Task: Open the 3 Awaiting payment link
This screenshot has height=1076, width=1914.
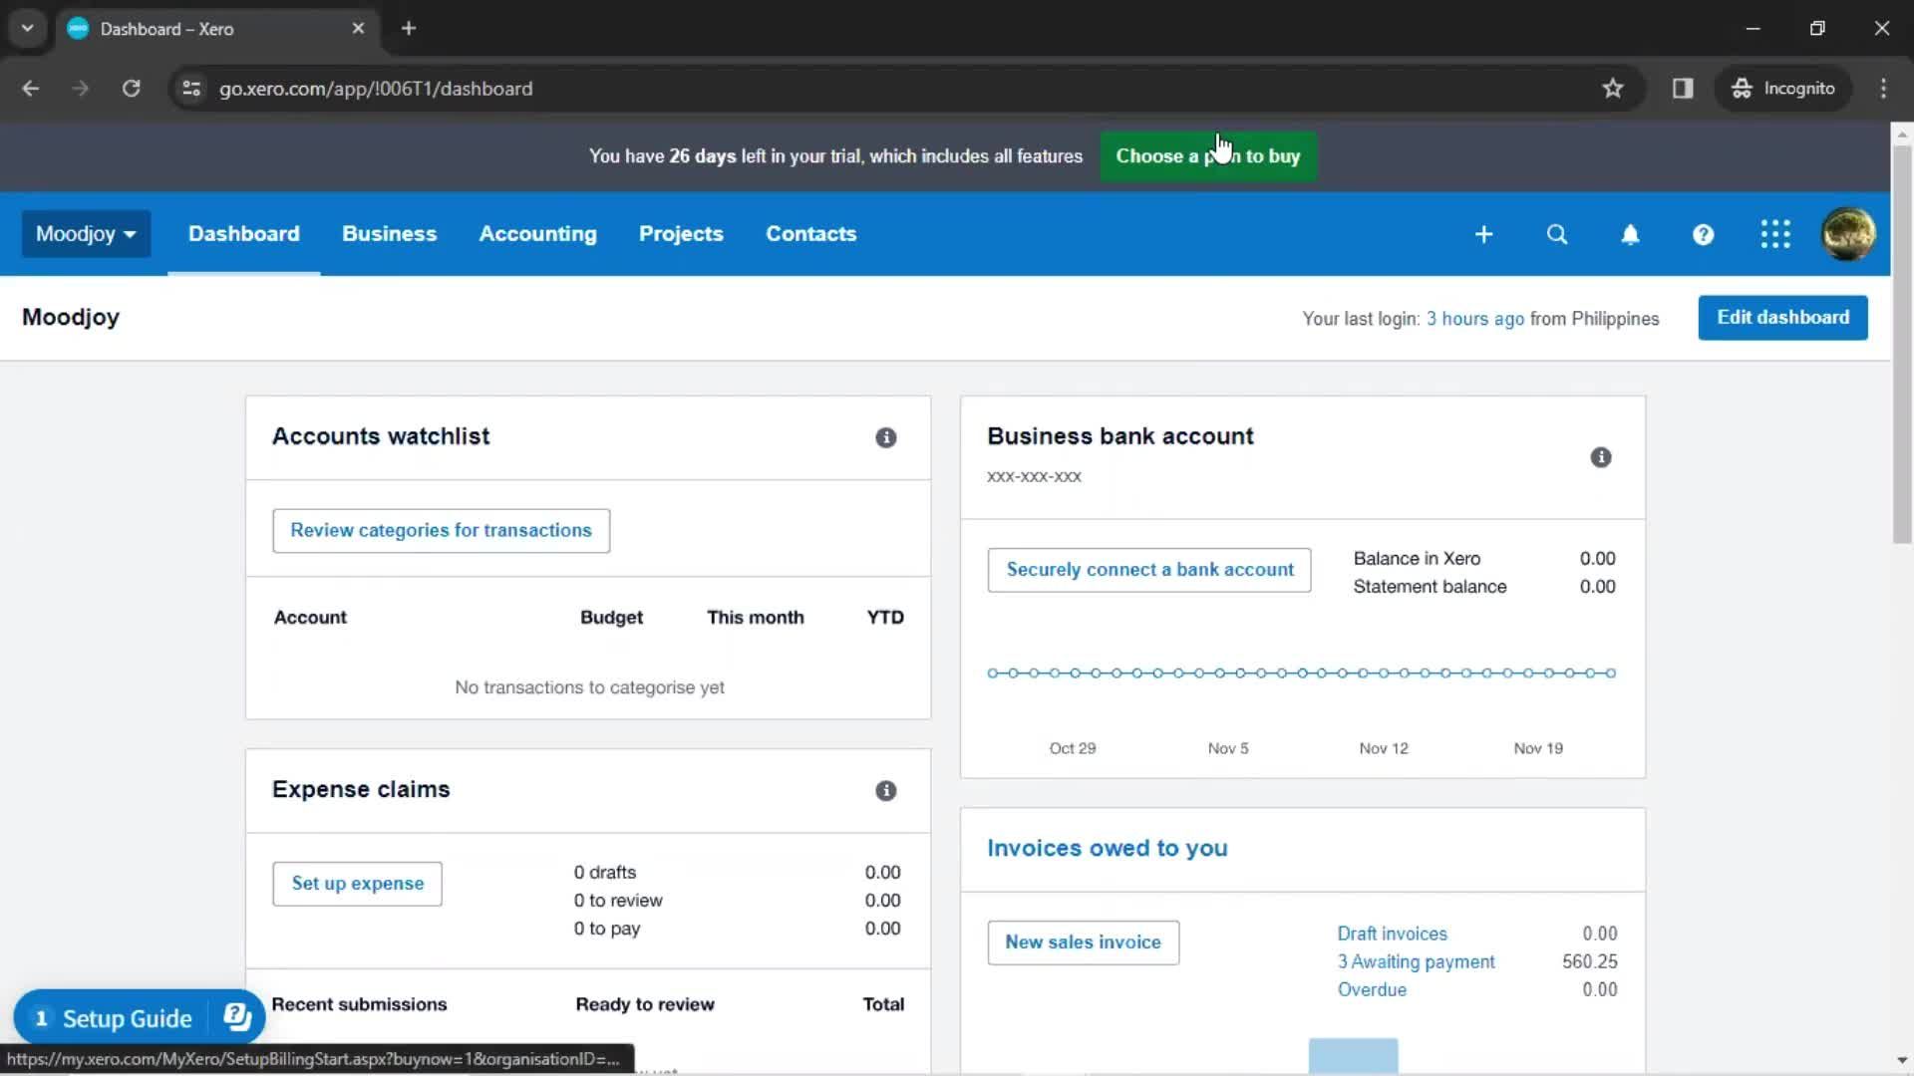Action: pyautogui.click(x=1416, y=961)
